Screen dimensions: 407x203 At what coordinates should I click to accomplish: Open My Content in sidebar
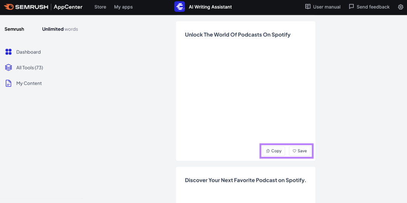(29, 83)
